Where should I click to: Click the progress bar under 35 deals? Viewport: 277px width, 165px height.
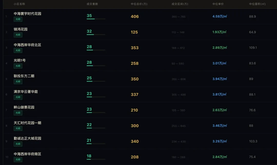coord(96,19)
